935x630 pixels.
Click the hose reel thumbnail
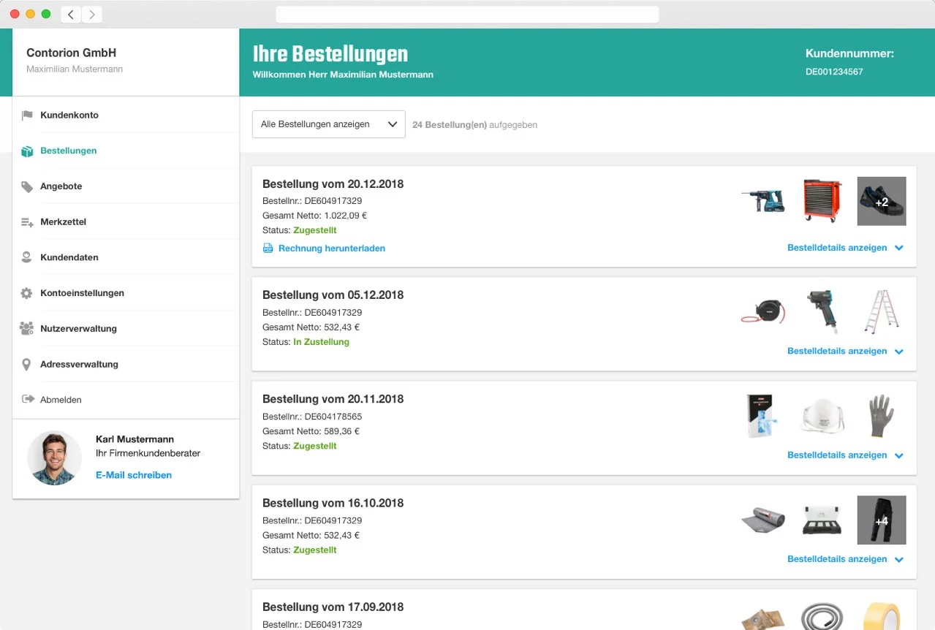click(x=762, y=311)
